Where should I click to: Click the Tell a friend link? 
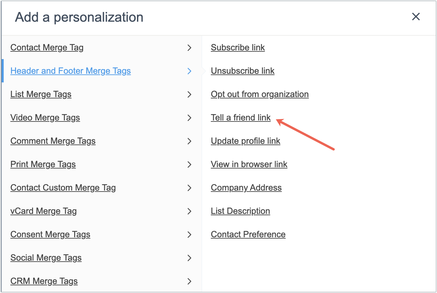241,118
